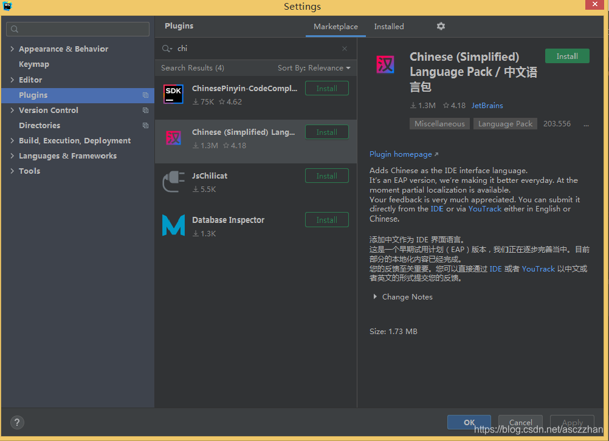The image size is (609, 441).
Task: Click the ChinesePinyin-CodeCompletion SDK plugin icon
Action: pos(173,94)
